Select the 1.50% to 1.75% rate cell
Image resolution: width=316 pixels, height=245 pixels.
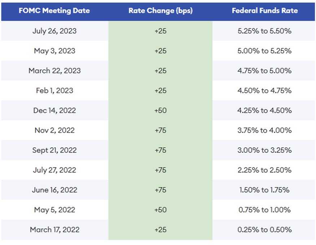pyautogui.click(x=264, y=190)
